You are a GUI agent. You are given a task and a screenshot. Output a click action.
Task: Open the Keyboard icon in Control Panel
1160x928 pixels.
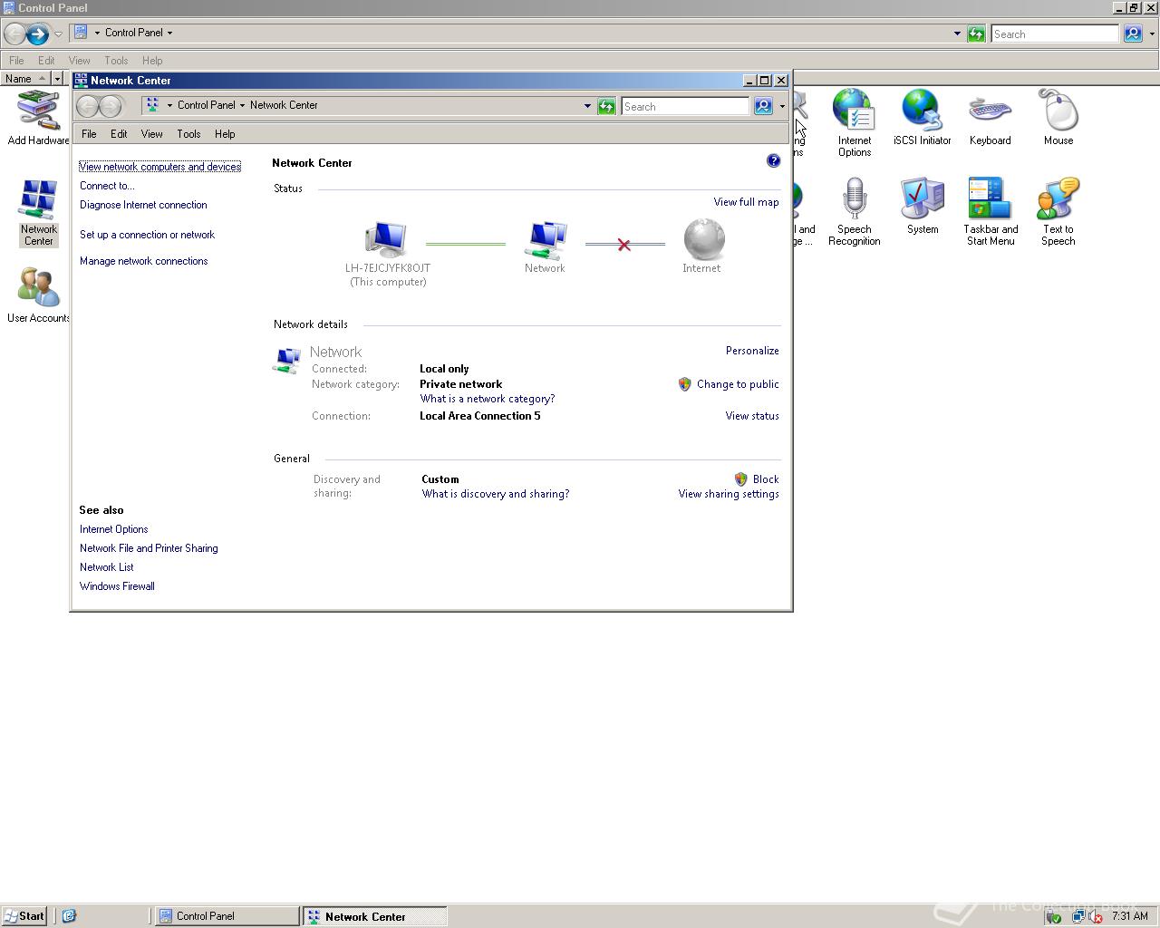pos(990,118)
